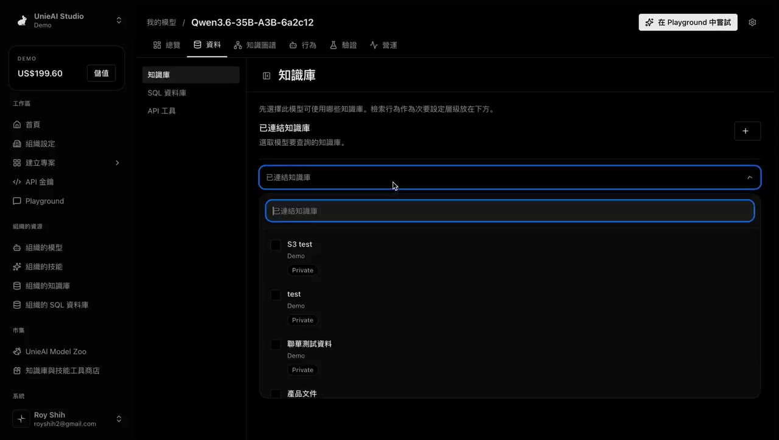Click the Private badge under 聯華測試資料
This screenshot has width=779, height=440.
302,370
